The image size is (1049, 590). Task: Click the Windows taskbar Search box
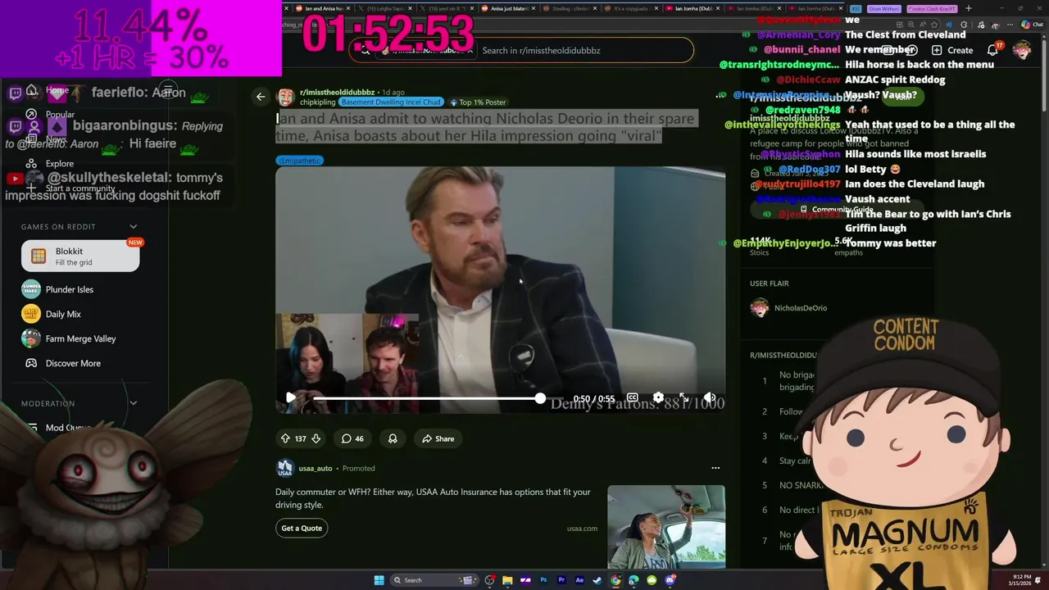coord(434,580)
